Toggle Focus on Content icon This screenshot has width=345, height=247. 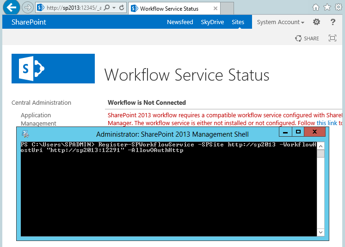(x=332, y=38)
